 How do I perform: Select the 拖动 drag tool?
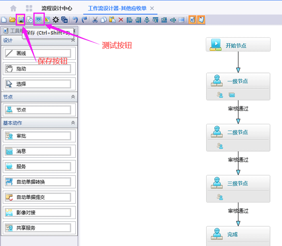point(38,69)
